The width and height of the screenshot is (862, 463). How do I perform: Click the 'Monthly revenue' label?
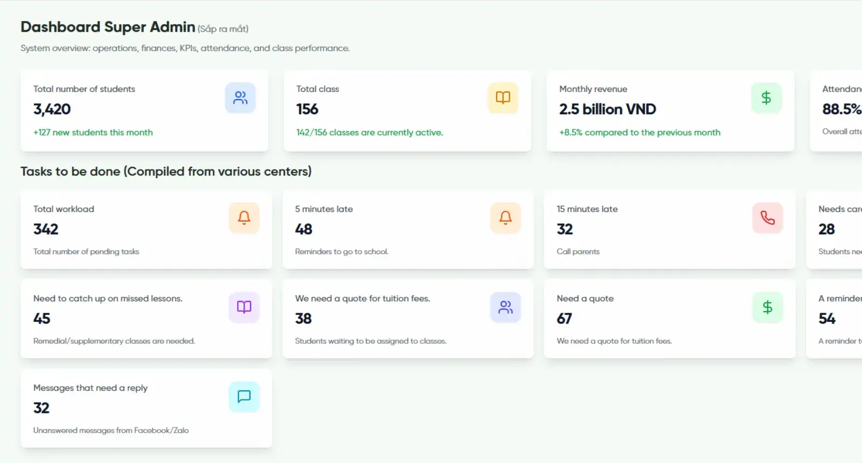(593, 89)
